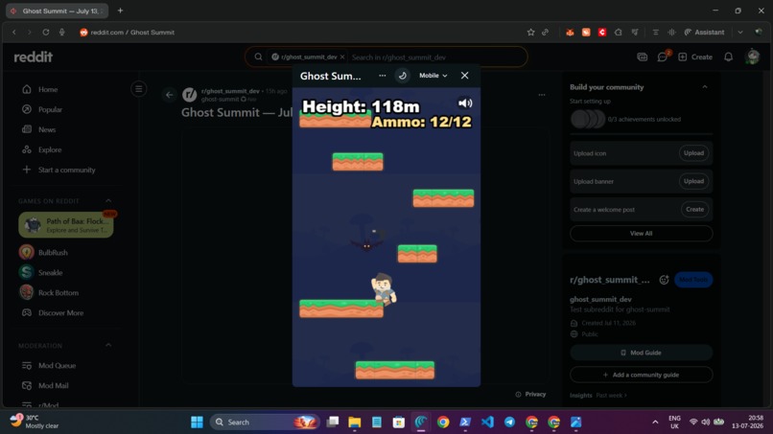Bookmark the page with the star icon
Viewport: 773px width, 434px height.
pyautogui.click(x=530, y=32)
